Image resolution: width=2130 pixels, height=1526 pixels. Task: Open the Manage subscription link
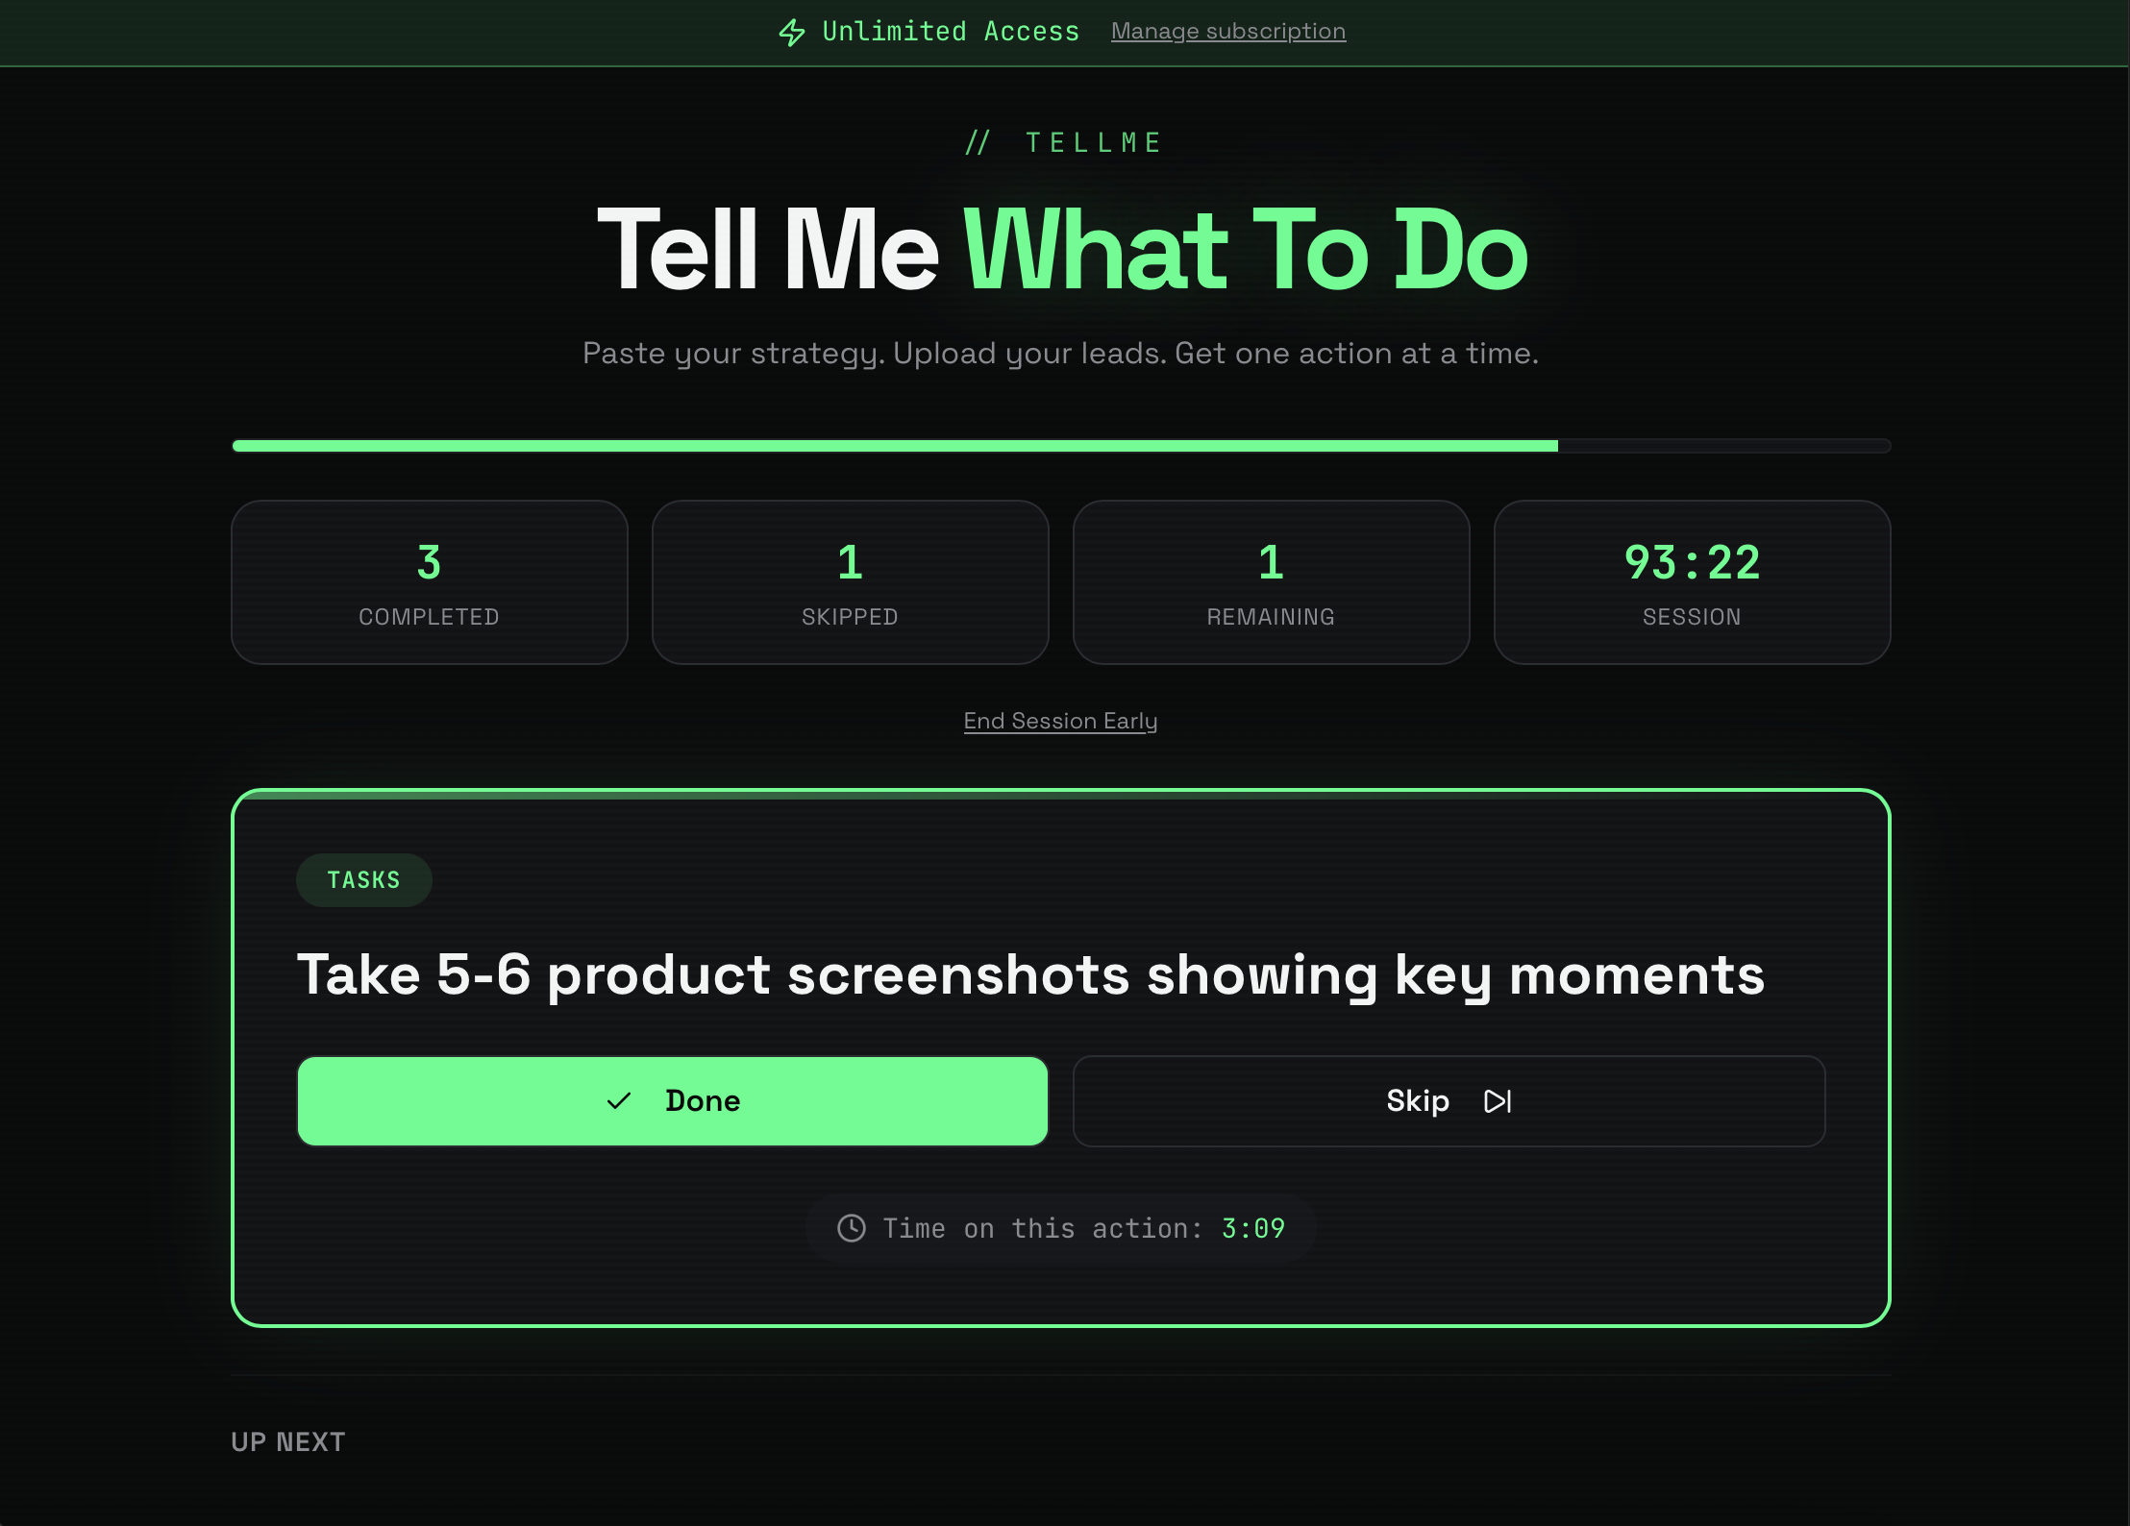1228,32
